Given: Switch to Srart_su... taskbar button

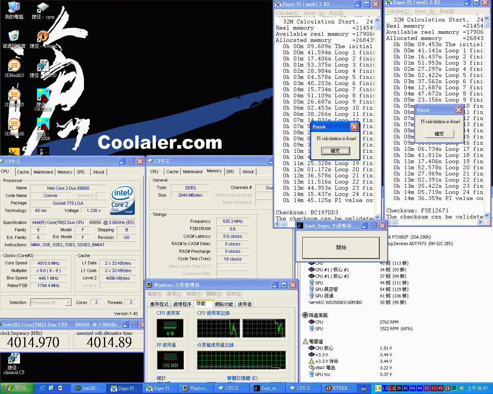Looking at the screenshot, I should point(267,388).
